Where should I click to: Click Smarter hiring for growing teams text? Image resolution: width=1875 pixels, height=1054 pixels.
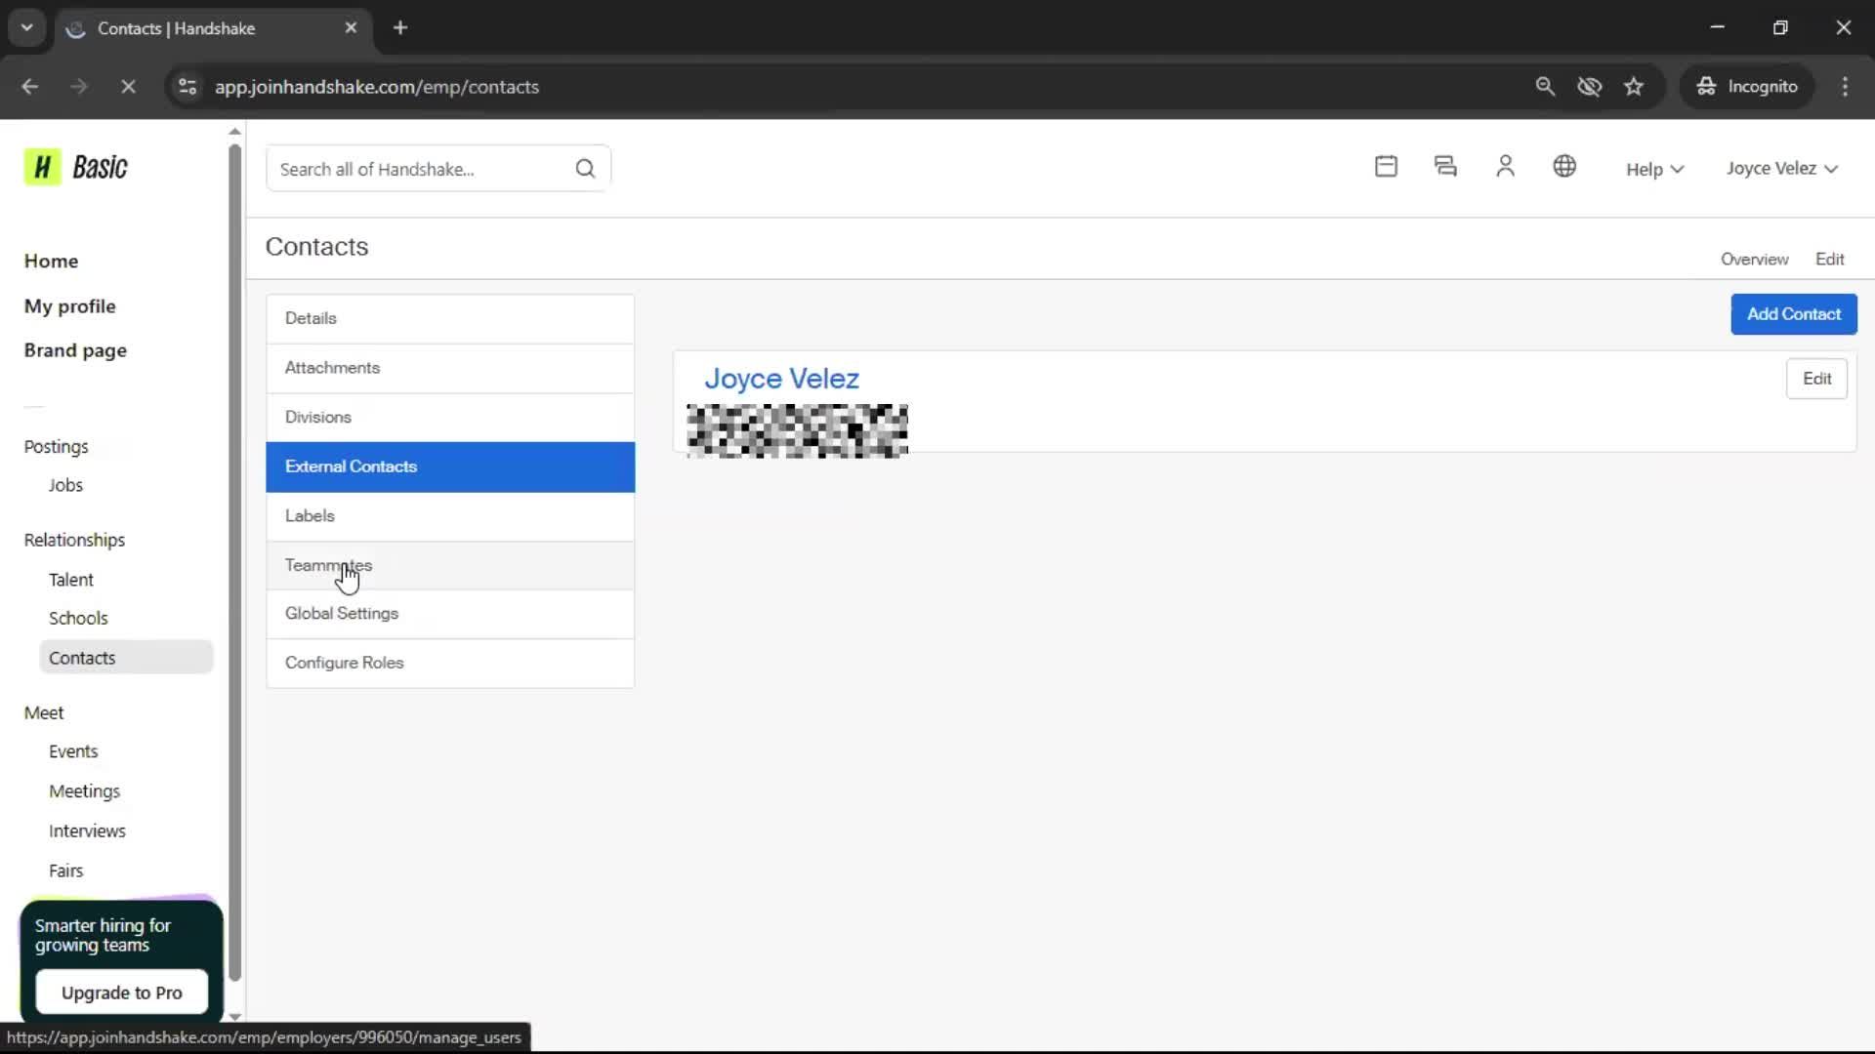point(103,935)
